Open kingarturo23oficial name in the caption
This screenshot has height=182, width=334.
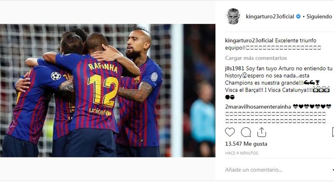249,40
